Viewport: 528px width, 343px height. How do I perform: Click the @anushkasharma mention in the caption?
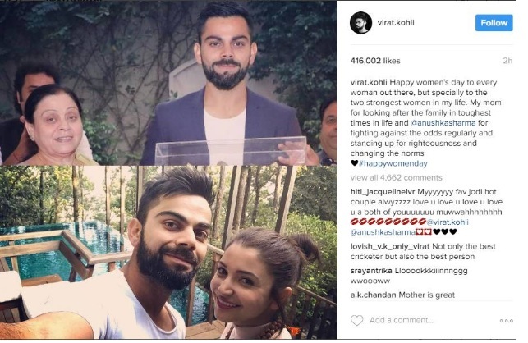tap(443, 123)
